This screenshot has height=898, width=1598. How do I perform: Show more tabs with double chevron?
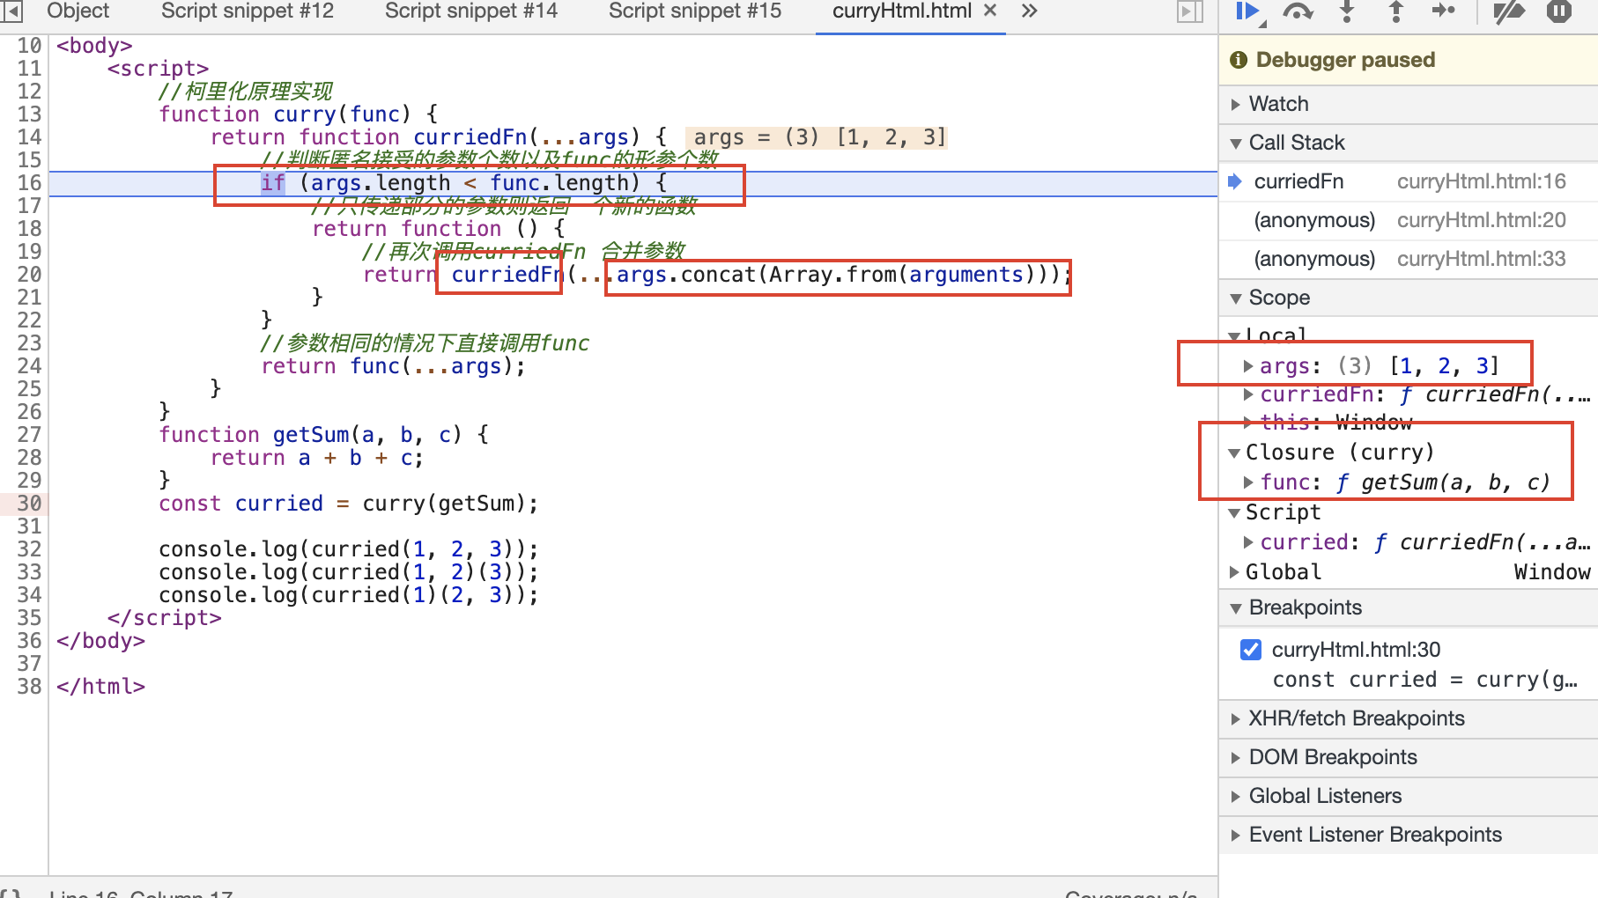point(1029,11)
